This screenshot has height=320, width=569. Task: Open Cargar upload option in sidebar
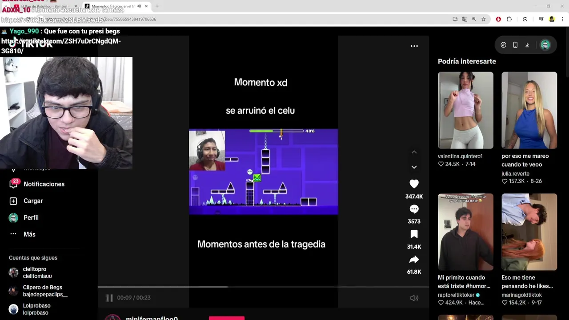[33, 201]
